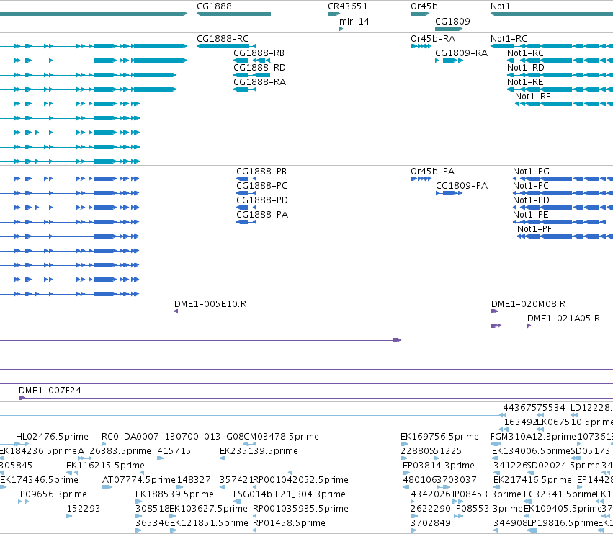Select the 152293 feature
The height and width of the screenshot is (534, 613).
click(69, 516)
